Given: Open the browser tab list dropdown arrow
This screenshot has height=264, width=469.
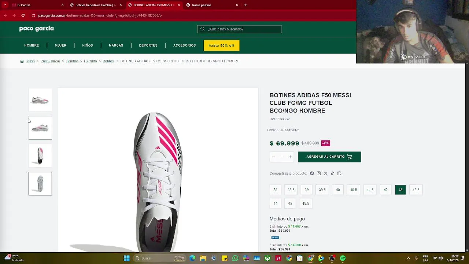Looking at the screenshot, I should tap(5, 5).
